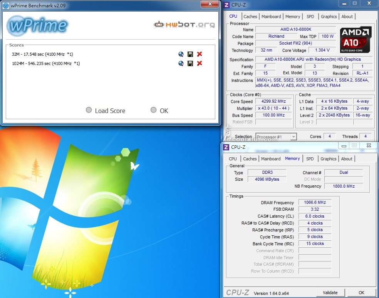Click the 1024M - 546.235 sec score entry
379x298 pixels.
(46, 63)
